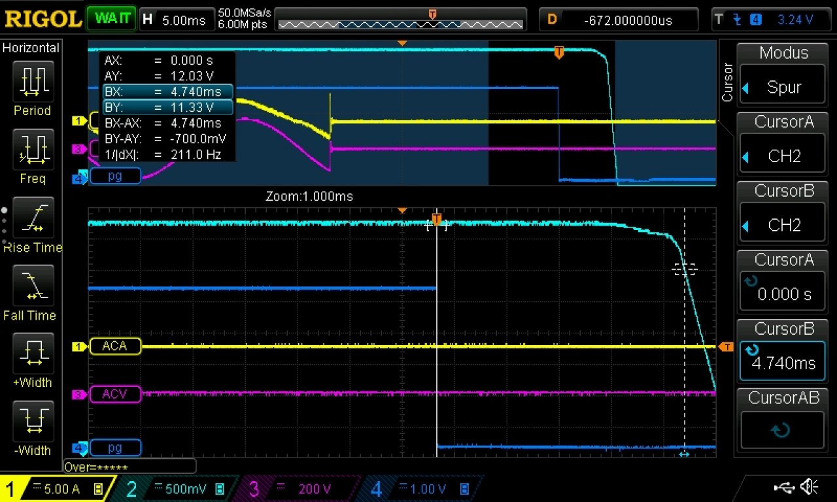Click the BY-AY -700.0mV readout row
Screen dimensions: 837x502
tap(167, 139)
